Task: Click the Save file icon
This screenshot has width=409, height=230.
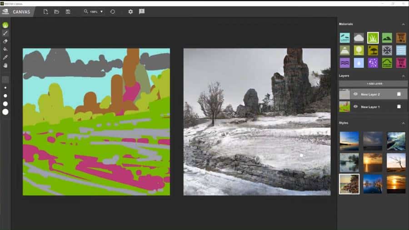Action: (68, 11)
